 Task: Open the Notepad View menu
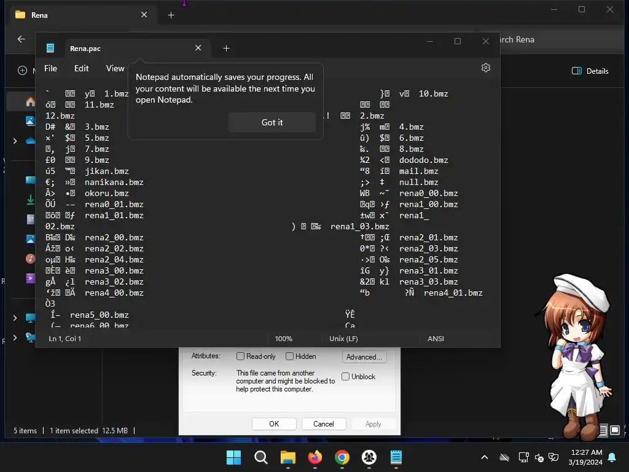(115, 69)
